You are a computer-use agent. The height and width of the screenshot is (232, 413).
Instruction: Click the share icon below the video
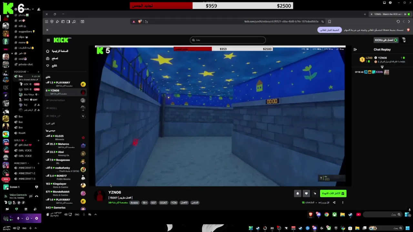pyautogui.click(x=334, y=203)
